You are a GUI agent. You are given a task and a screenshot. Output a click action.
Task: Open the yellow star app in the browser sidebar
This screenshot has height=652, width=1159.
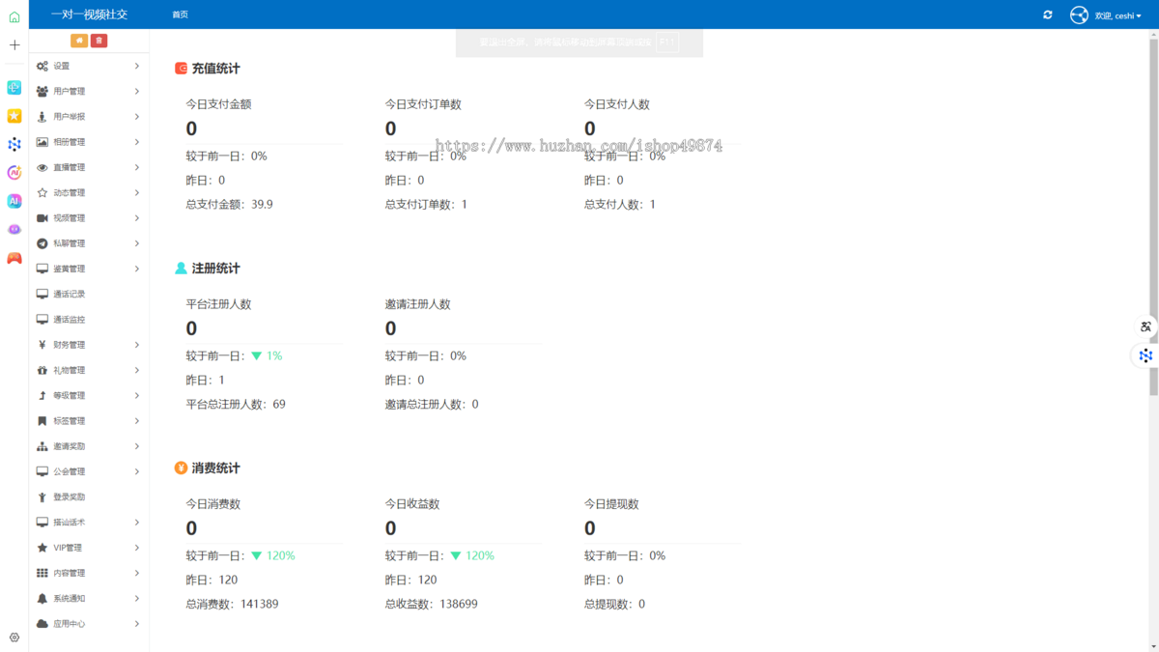pyautogui.click(x=14, y=116)
